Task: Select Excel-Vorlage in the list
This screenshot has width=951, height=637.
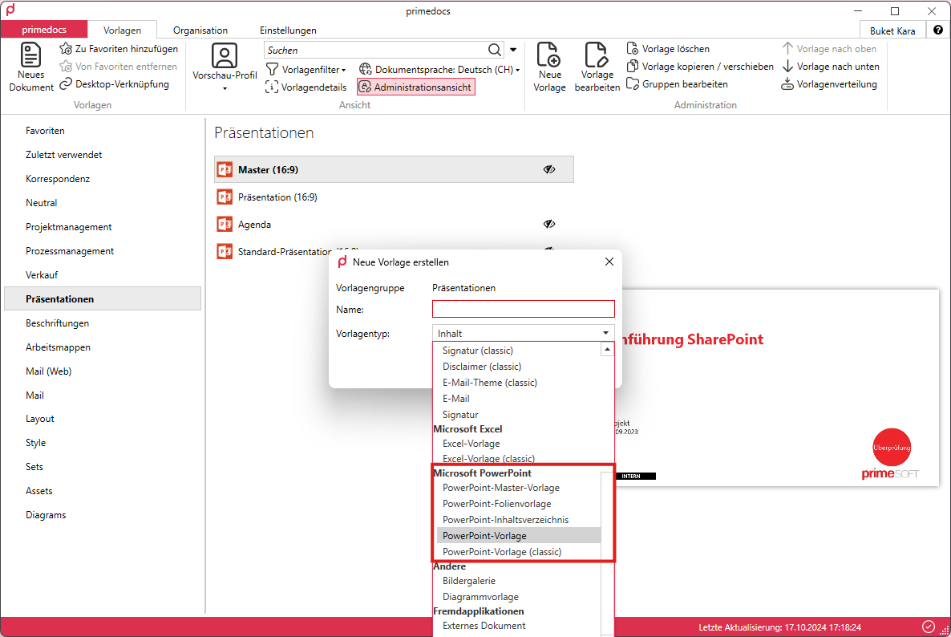Action: coord(471,443)
